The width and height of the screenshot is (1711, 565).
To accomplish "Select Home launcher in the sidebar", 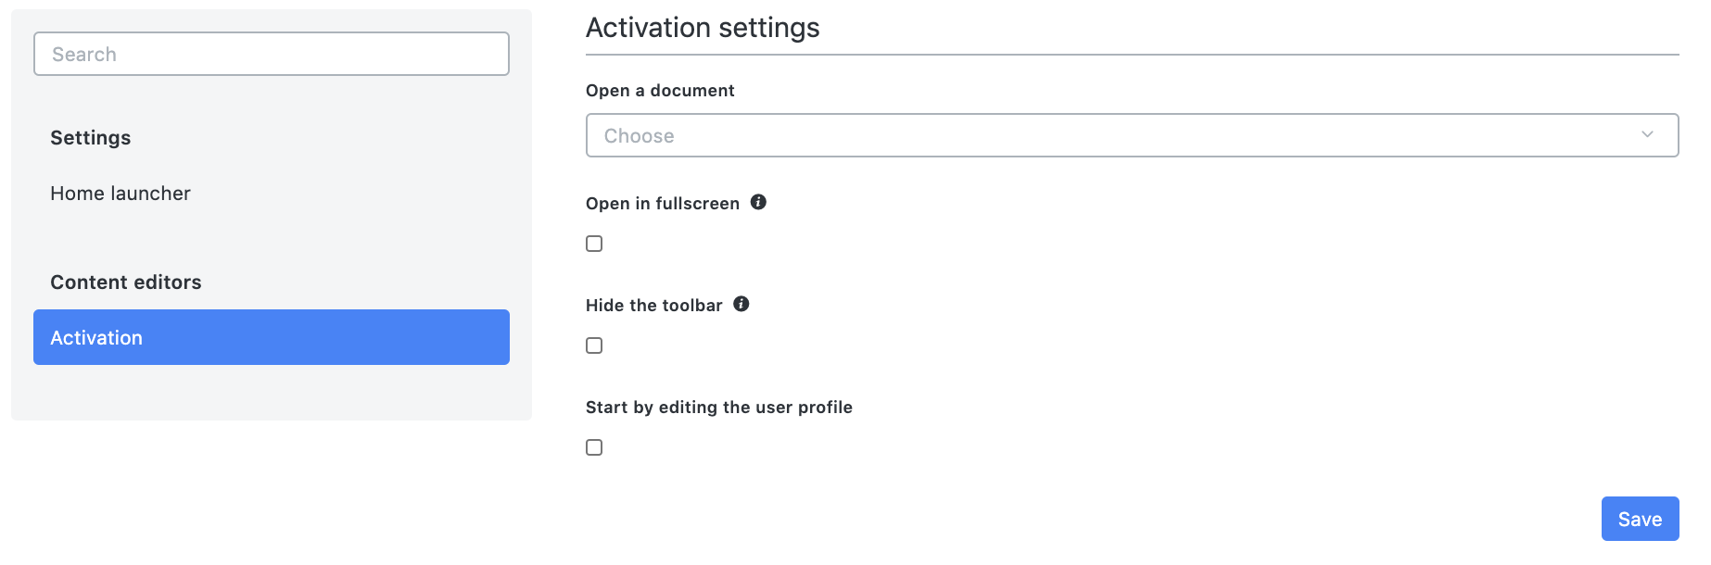I will point(120,194).
